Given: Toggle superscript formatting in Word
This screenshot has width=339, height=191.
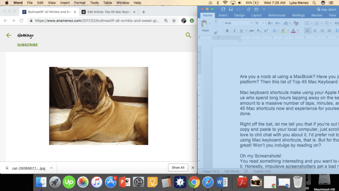Looking at the screenshot, I should coord(266,31).
